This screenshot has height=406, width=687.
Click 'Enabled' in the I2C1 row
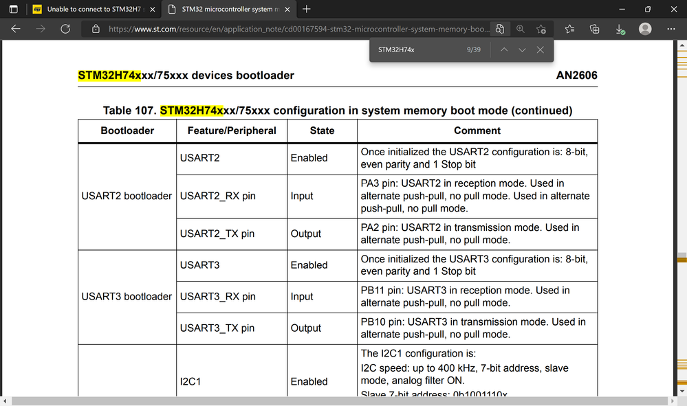[309, 381]
